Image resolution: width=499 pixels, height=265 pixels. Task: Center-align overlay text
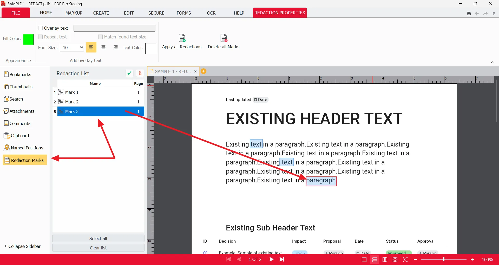pyautogui.click(x=103, y=48)
